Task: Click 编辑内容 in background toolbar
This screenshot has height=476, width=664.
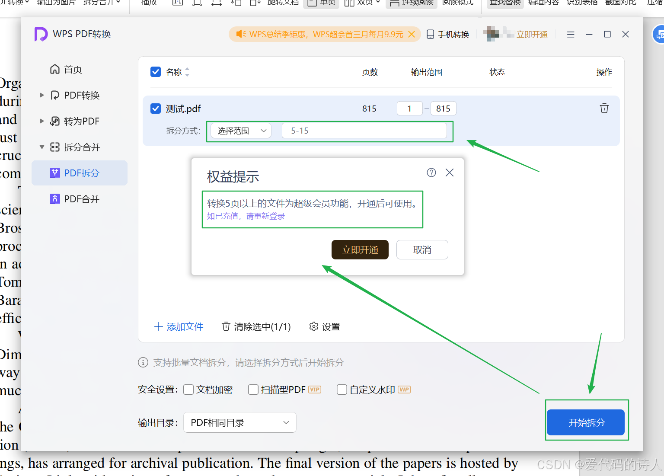Action: tap(544, 3)
